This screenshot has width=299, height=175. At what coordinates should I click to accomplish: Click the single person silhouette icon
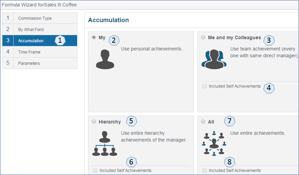pos(105,59)
